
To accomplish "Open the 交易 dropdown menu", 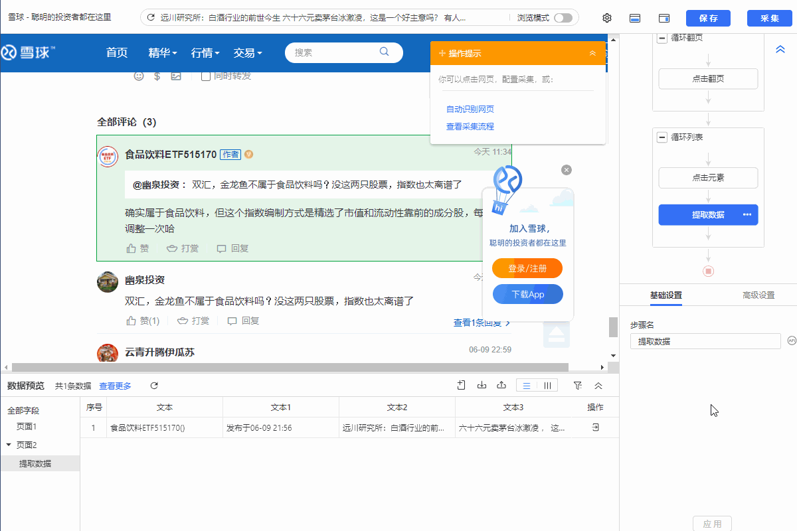I will click(248, 52).
